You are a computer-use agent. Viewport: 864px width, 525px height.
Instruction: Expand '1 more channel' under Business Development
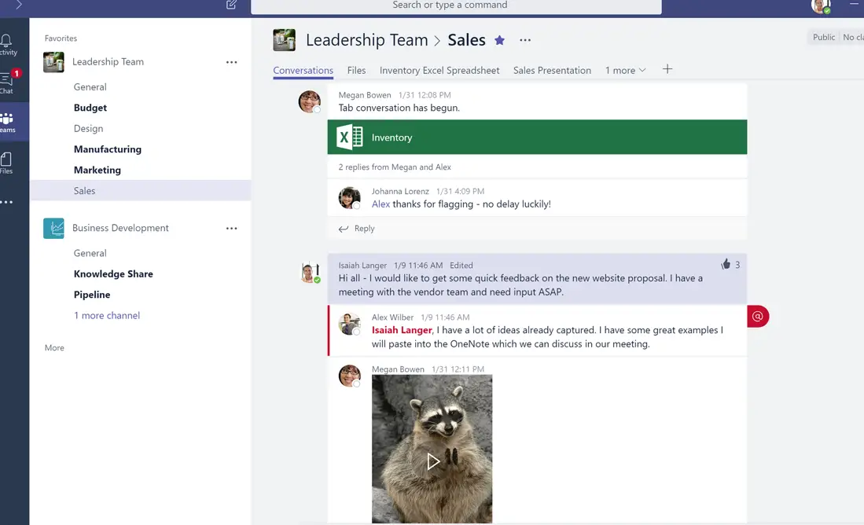(x=107, y=315)
